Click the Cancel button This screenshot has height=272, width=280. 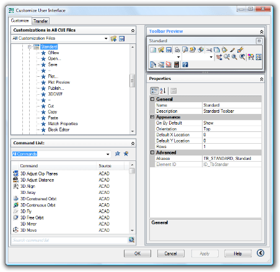tap(171, 253)
